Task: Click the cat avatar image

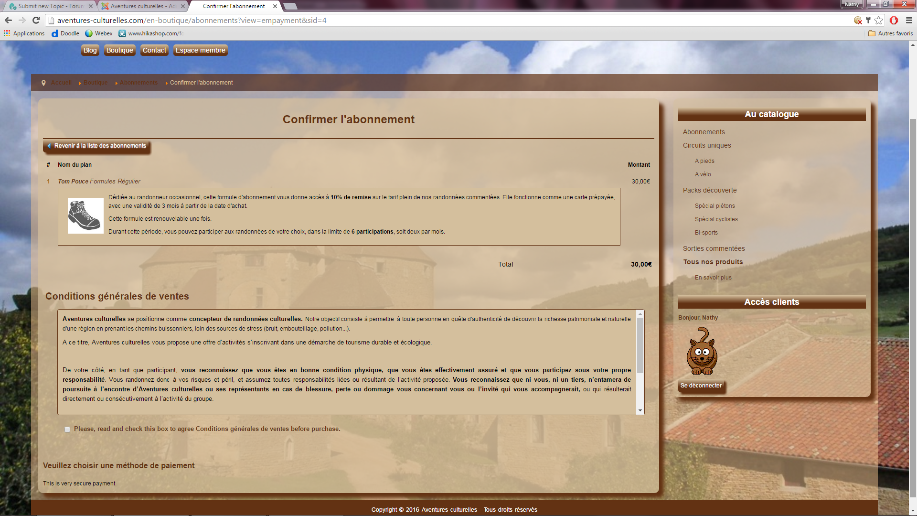Action: click(702, 351)
